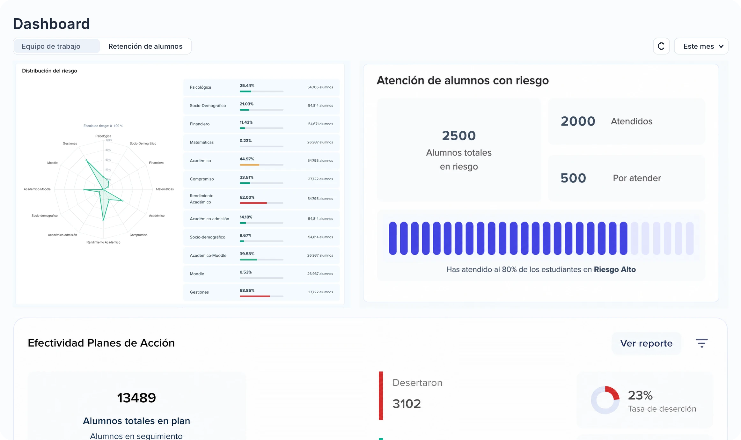Click the Socio-demográfico 9.67% row

[x=261, y=237]
